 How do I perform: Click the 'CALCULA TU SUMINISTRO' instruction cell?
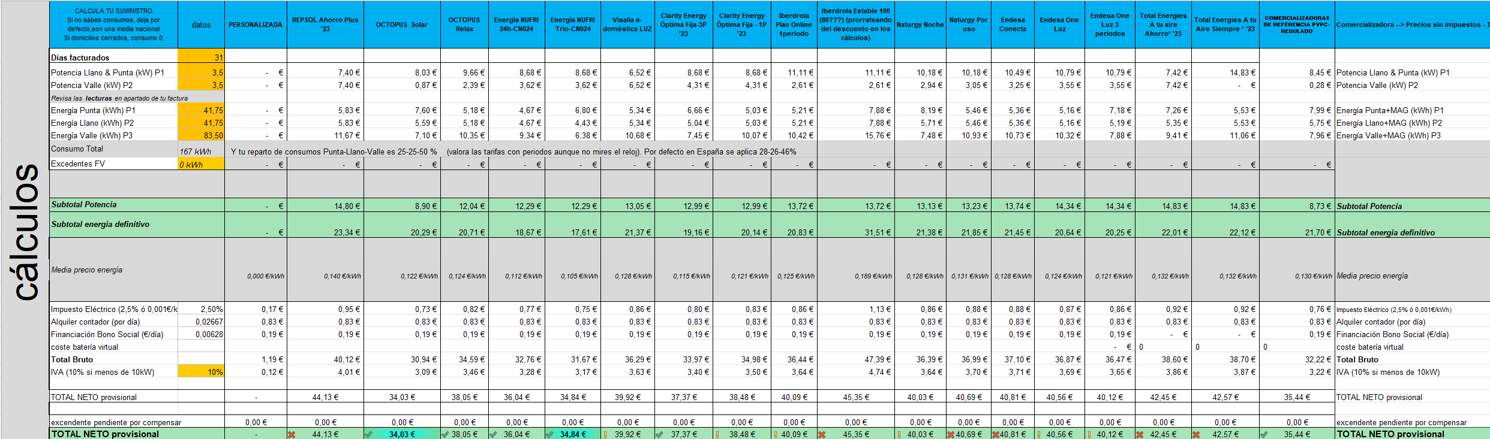[x=113, y=25]
